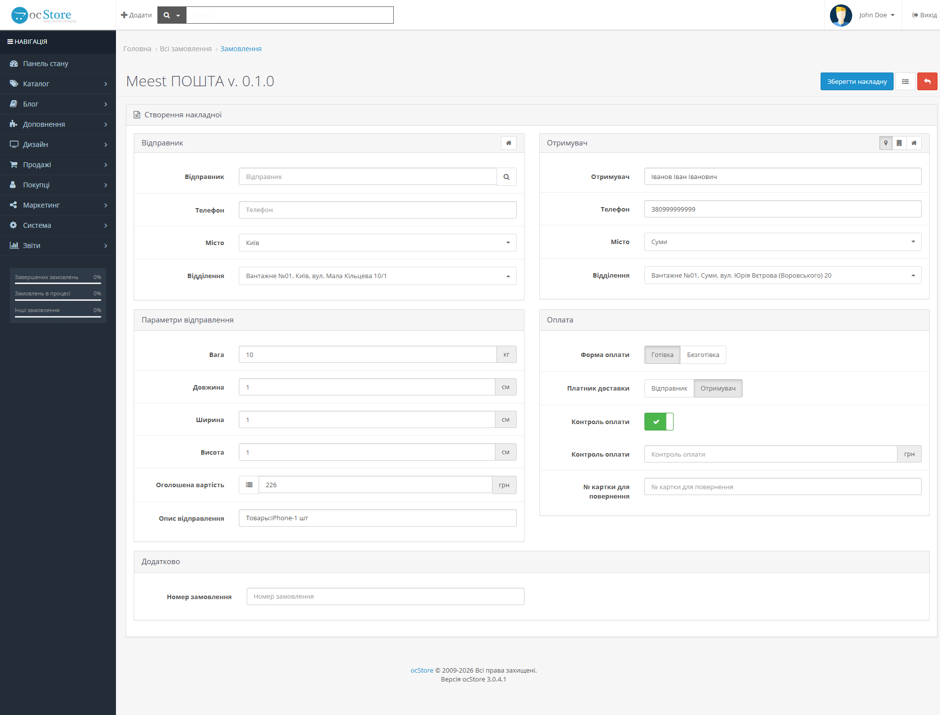Click the home icon in Отримувач panel
This screenshot has height=715, width=940.
(x=914, y=143)
